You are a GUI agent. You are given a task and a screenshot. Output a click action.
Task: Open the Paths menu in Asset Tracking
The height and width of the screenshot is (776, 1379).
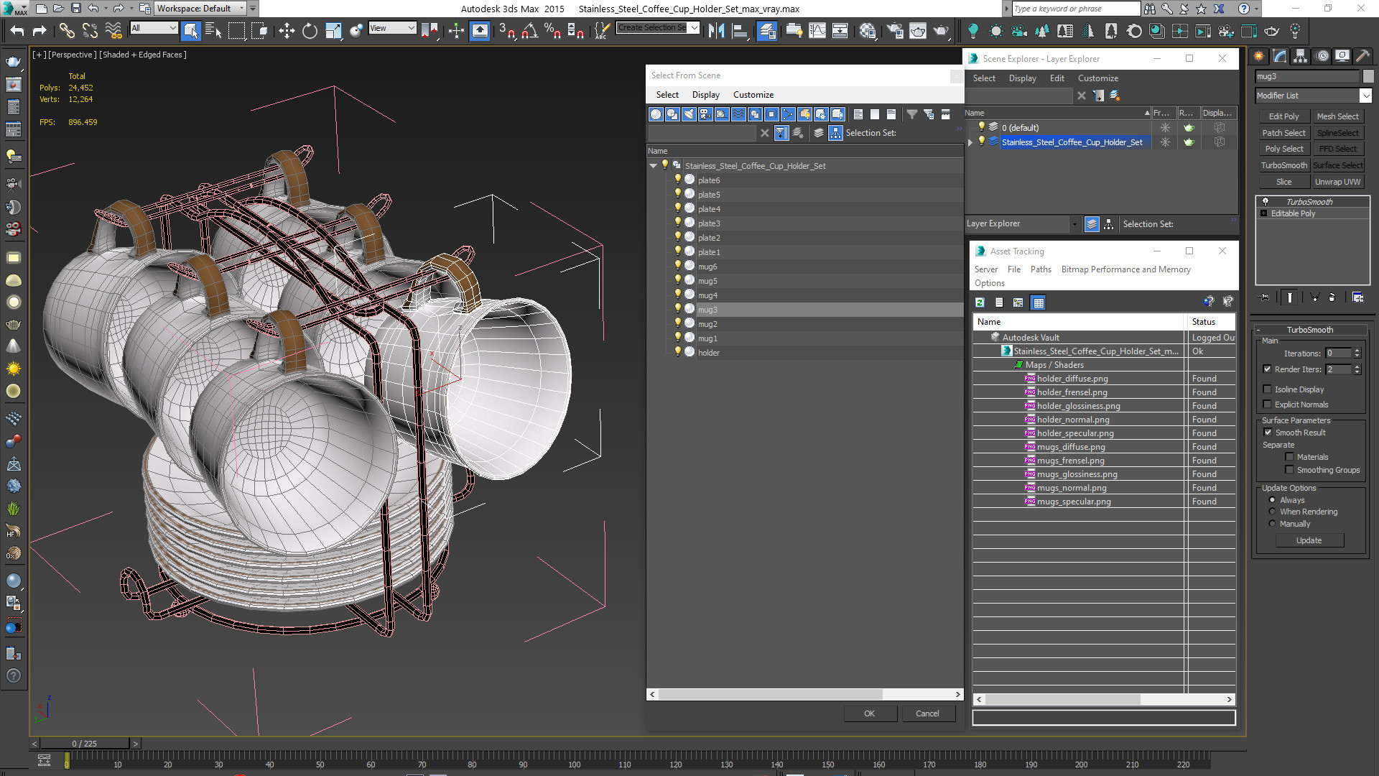1040,269
